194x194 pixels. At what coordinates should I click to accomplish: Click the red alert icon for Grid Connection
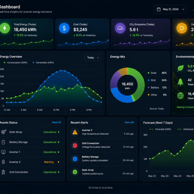click(75, 145)
